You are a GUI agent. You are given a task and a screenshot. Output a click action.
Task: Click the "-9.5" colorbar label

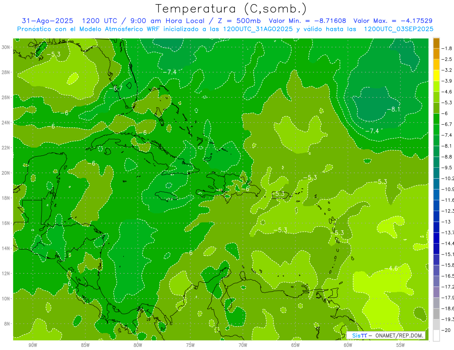pyautogui.click(x=447, y=168)
